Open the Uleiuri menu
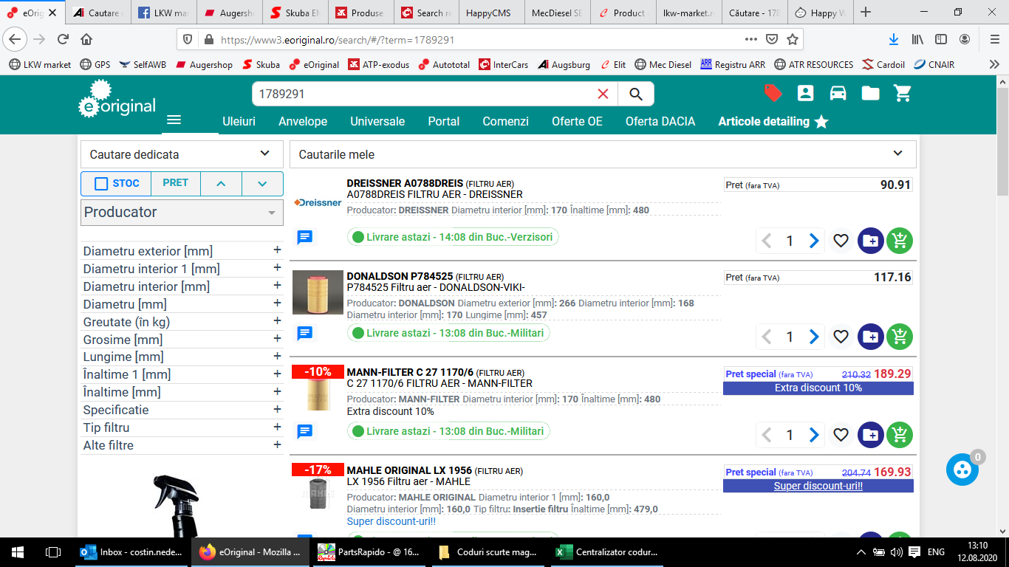 click(239, 121)
